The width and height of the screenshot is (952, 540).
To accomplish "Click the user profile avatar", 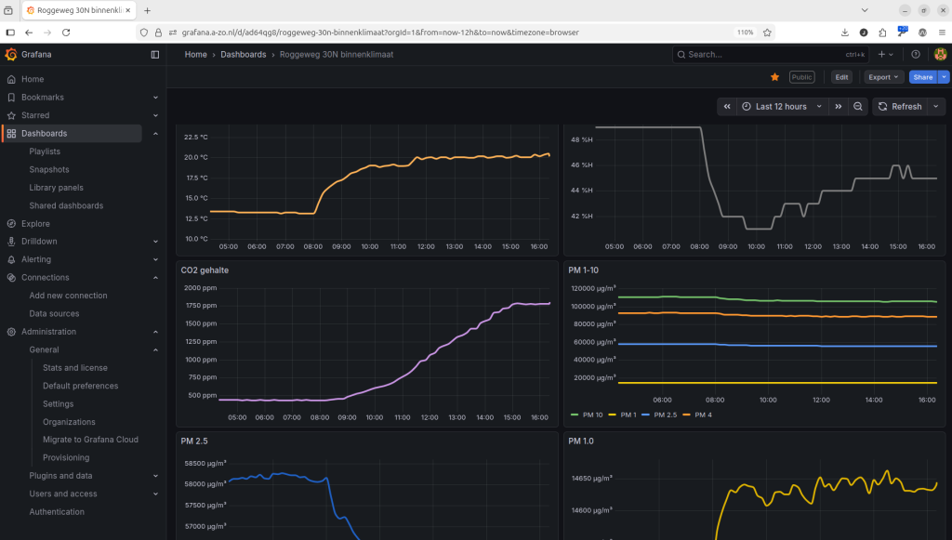I will point(939,55).
